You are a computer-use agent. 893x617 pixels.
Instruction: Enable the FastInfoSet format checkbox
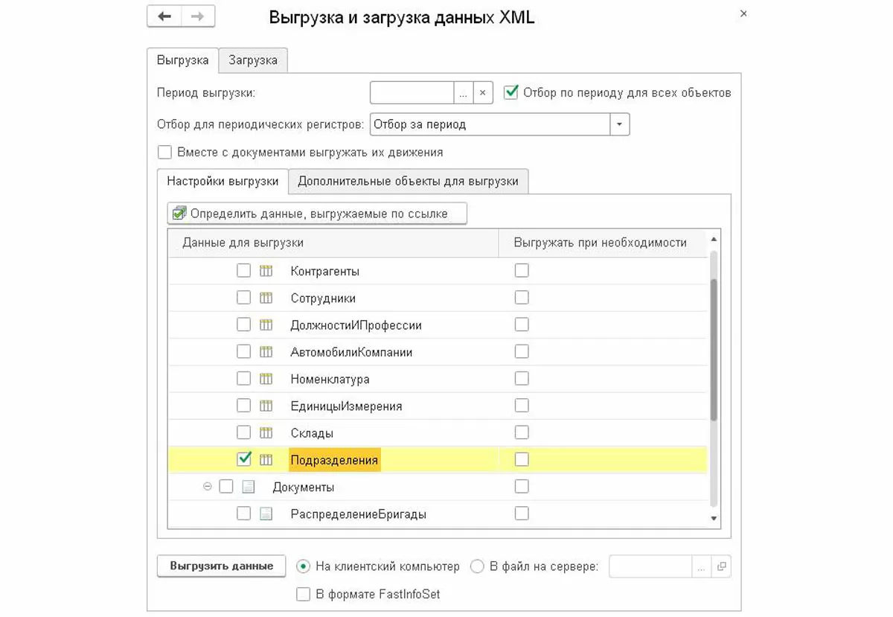coord(304,594)
